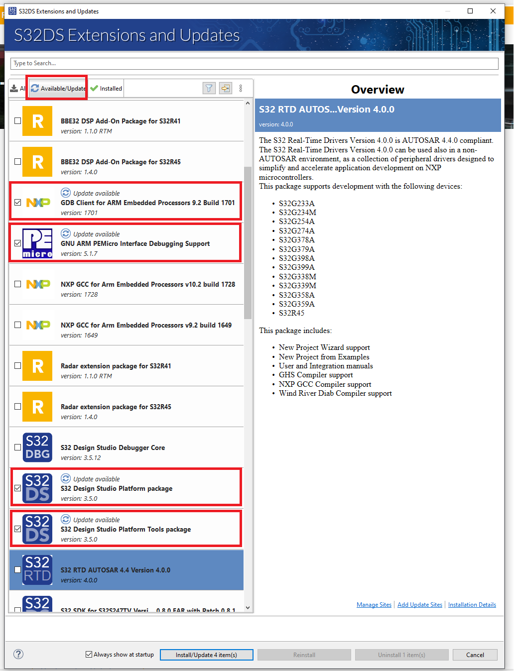Click the PE Micro package icon
The width and height of the screenshot is (514, 671).
[37, 243]
